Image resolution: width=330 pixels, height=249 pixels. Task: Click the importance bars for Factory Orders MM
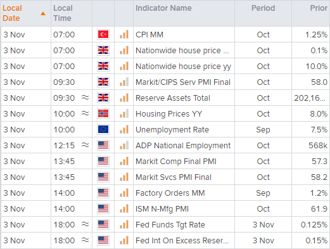coord(124,193)
